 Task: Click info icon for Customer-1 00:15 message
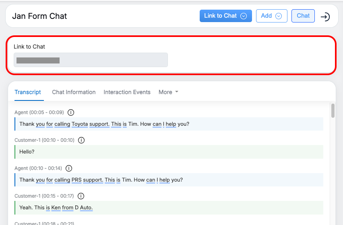(x=81, y=196)
